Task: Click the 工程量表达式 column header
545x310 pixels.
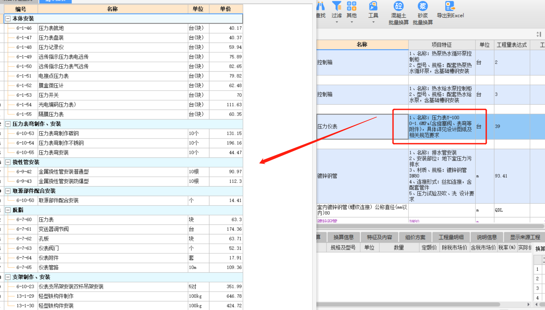Action: click(x=512, y=45)
